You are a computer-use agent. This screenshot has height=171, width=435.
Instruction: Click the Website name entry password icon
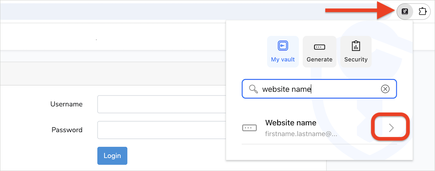click(249, 128)
